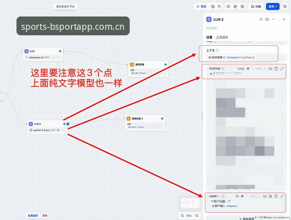291x220 pixels.
Task: Zoom out with the minus magnifier icon
Action: pos(182,215)
